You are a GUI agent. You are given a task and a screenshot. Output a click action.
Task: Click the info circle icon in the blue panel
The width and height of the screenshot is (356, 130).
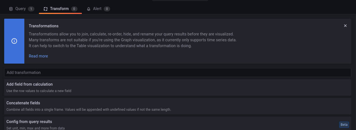tap(14, 41)
